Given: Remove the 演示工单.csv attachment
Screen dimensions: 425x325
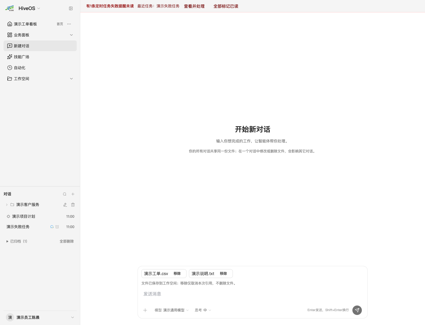Looking at the screenshot, I should point(177,274).
